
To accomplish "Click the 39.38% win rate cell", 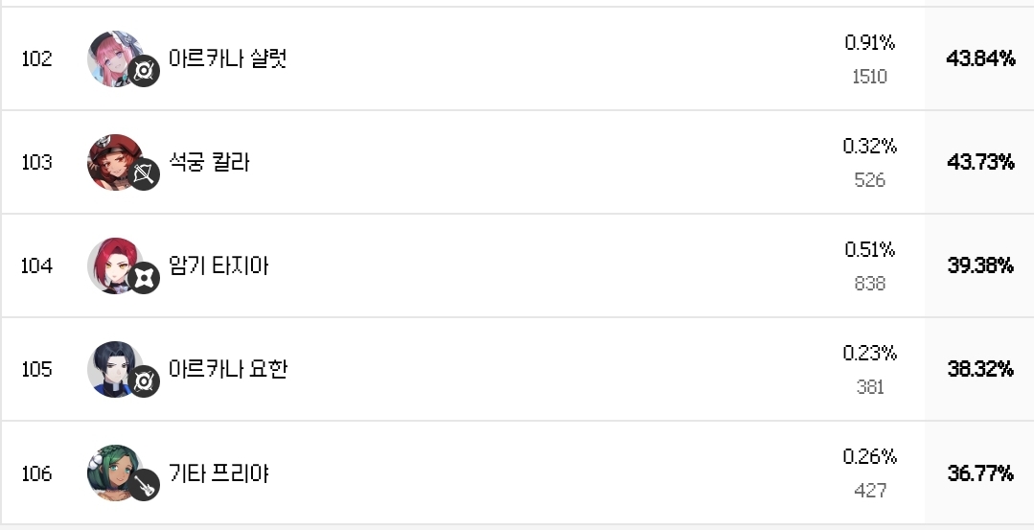I will click(x=980, y=265).
